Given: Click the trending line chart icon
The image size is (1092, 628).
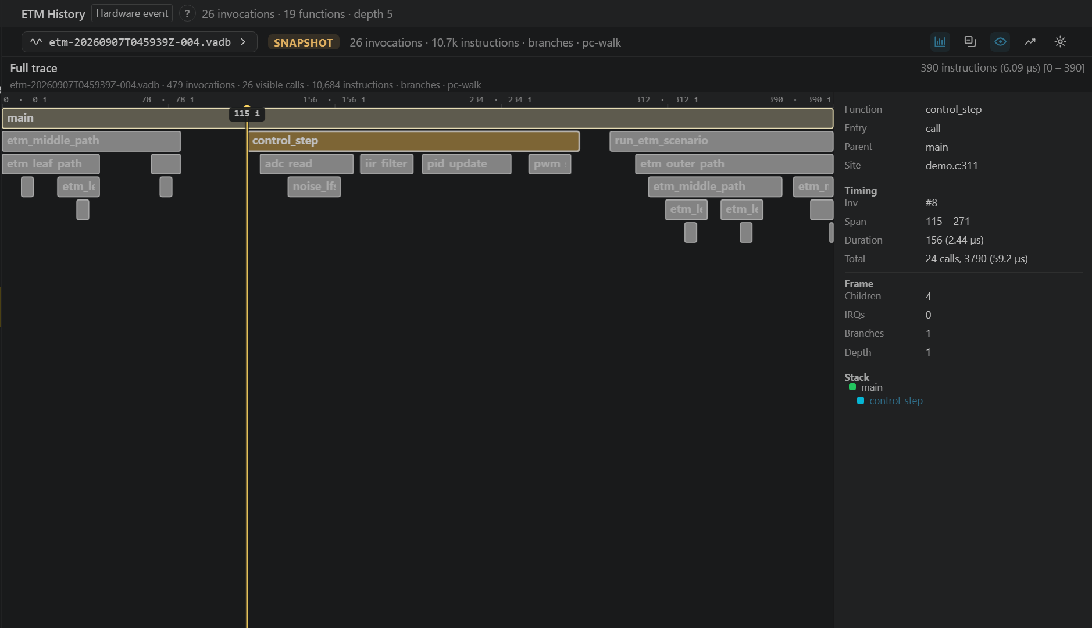Looking at the screenshot, I should [1030, 42].
